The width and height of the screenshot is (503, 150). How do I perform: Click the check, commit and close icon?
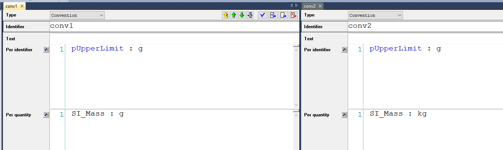click(273, 15)
